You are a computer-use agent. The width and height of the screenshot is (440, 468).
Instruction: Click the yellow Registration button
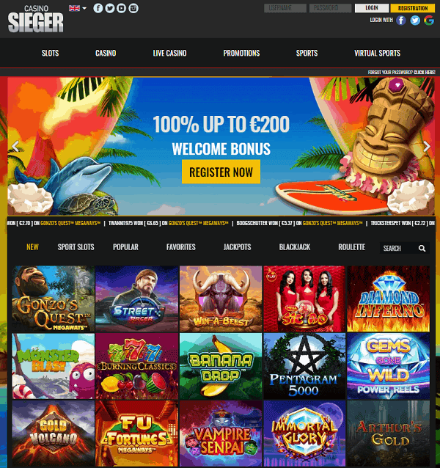point(413,8)
